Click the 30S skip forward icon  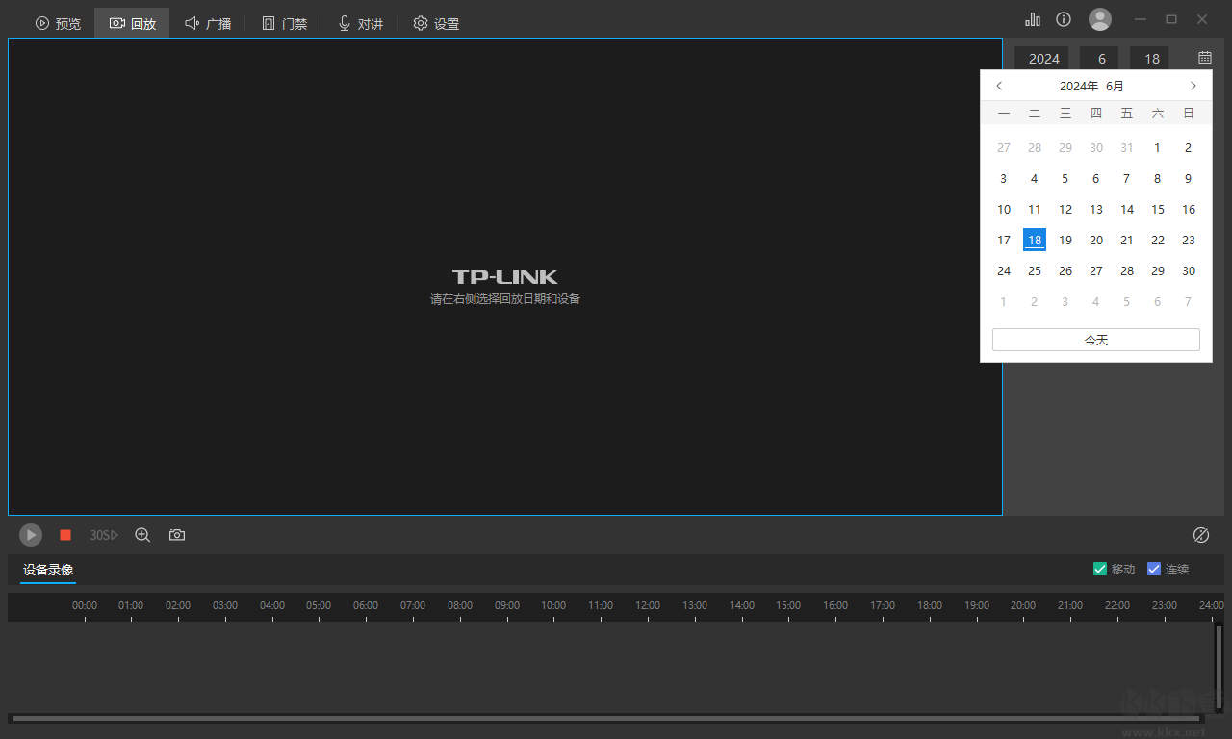(104, 535)
